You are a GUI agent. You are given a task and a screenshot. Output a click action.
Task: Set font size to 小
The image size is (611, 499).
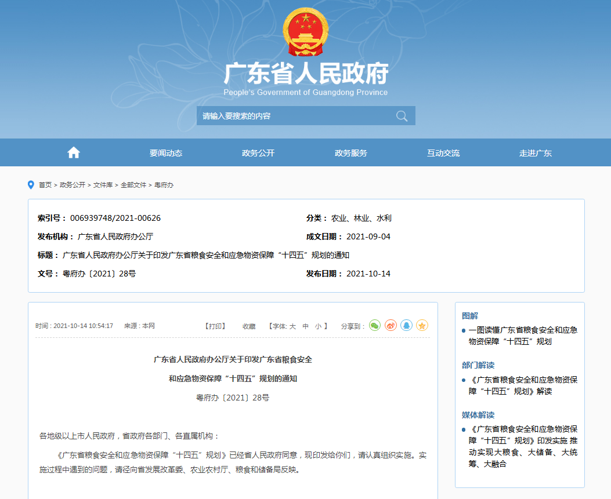coord(319,326)
